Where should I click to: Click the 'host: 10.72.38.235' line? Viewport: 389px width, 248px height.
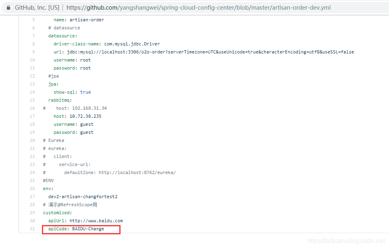pos(77,116)
